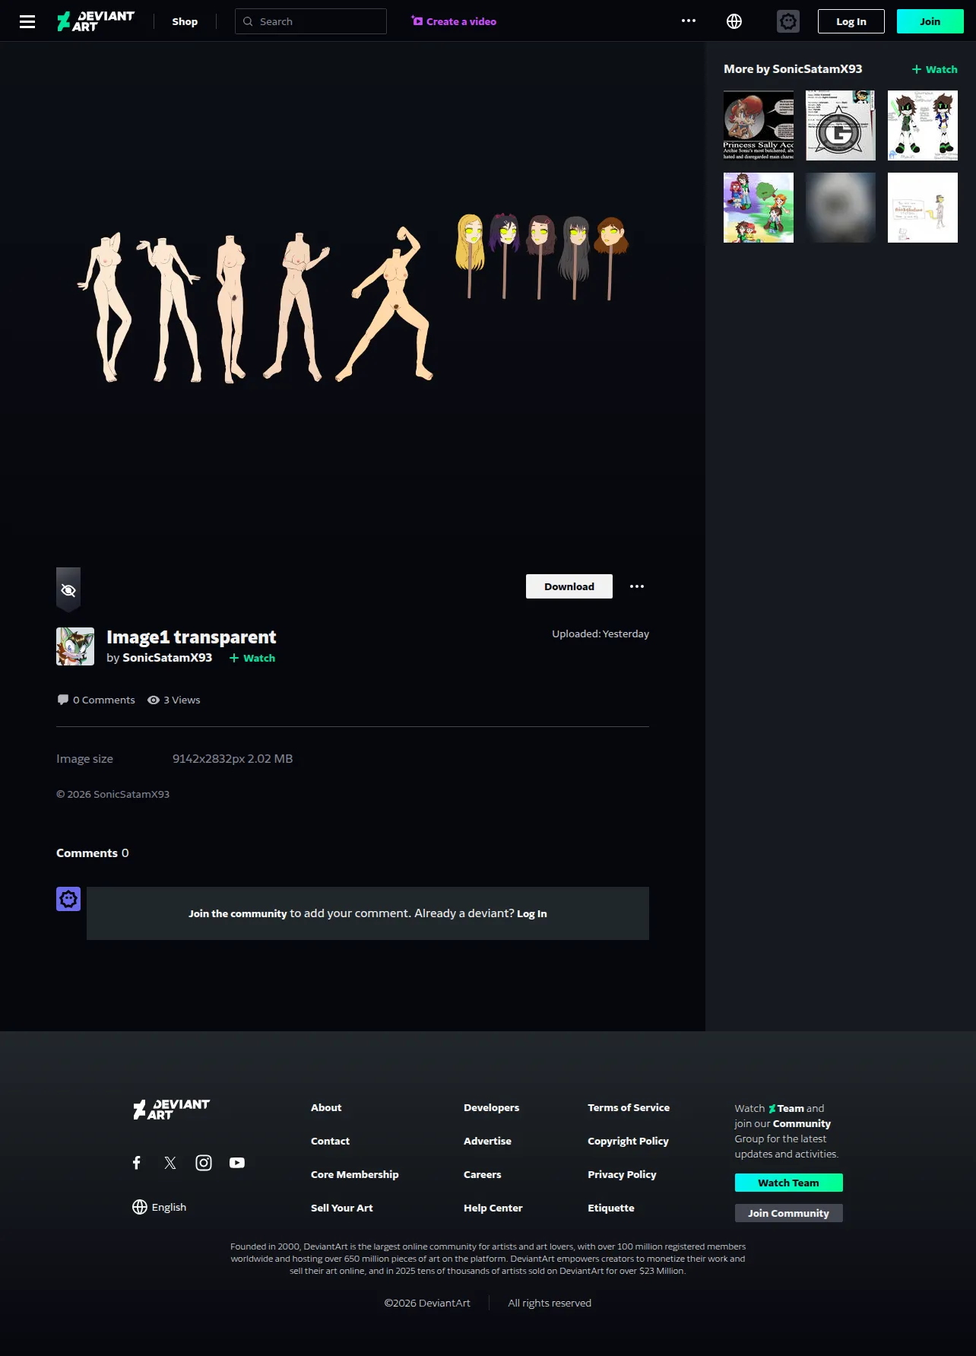Open DeviantArt YouTube channel from footer
Image resolution: width=976 pixels, height=1356 pixels.
click(237, 1163)
